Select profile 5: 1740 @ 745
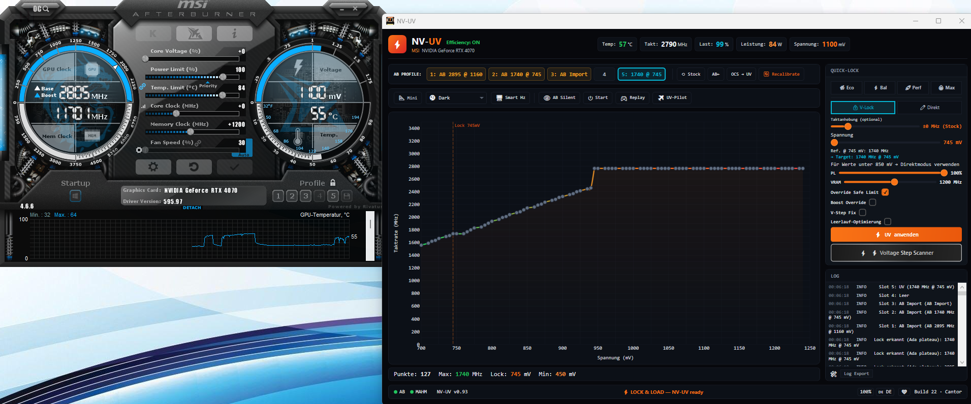The height and width of the screenshot is (404, 971). [642, 74]
